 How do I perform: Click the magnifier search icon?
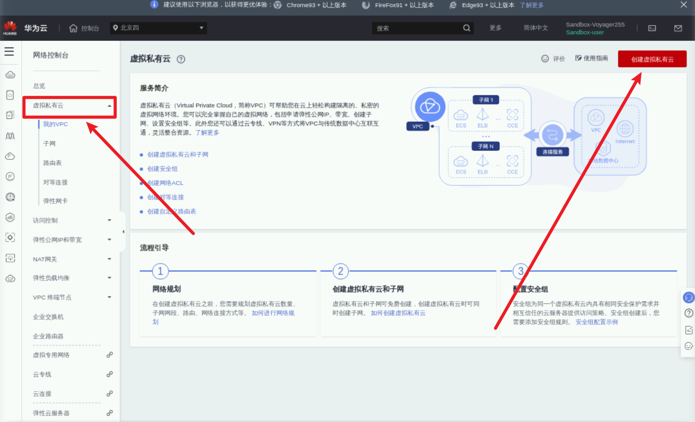pos(466,28)
